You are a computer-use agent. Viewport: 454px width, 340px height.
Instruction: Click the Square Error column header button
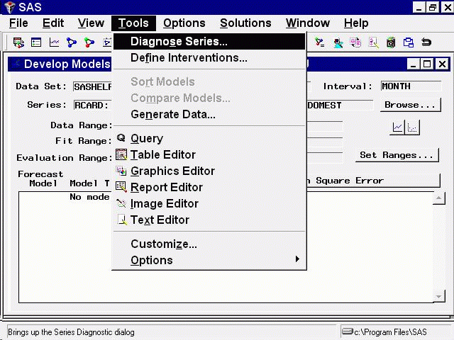point(373,181)
